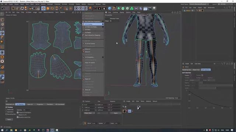Viewport: 236px width, 132px height.
Task: Click the Make Editable icon in left palette
Action: [x=2, y=14]
